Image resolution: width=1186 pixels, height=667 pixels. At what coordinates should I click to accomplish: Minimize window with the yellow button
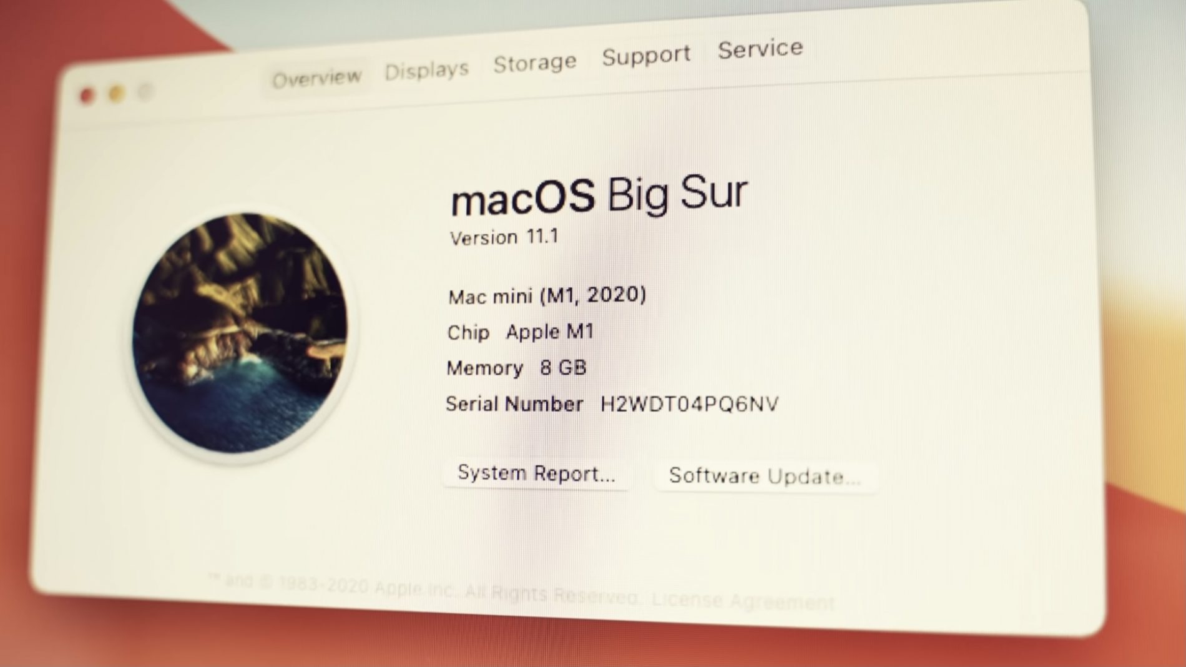(x=116, y=94)
